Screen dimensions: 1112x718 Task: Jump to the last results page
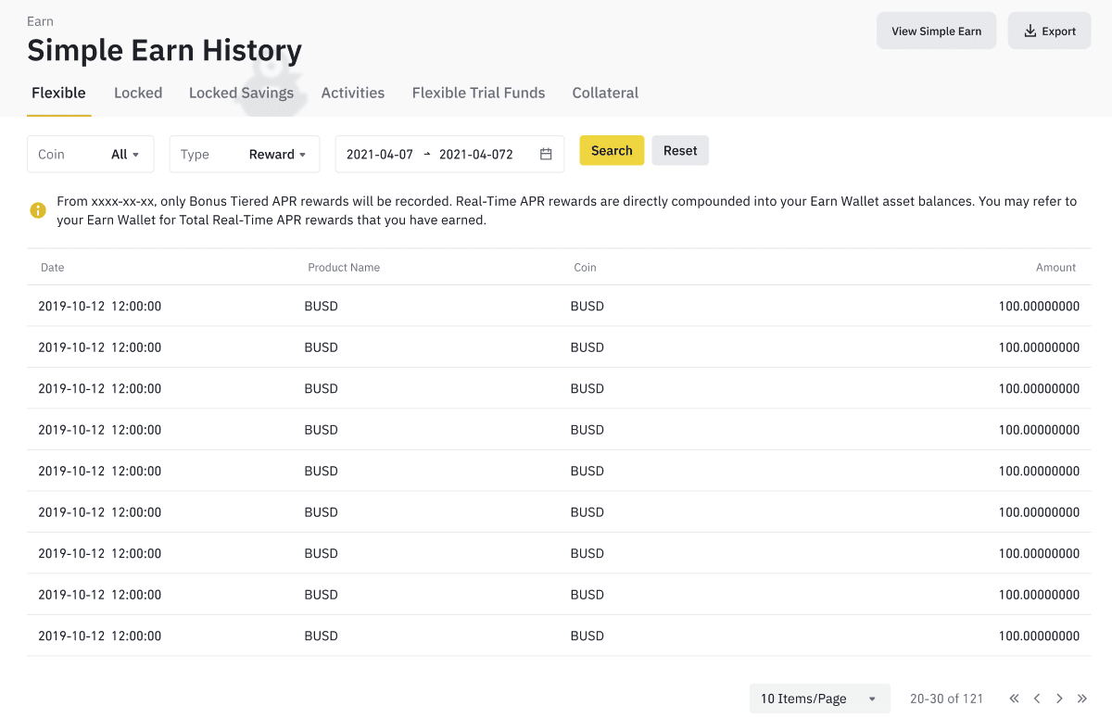1081,699
